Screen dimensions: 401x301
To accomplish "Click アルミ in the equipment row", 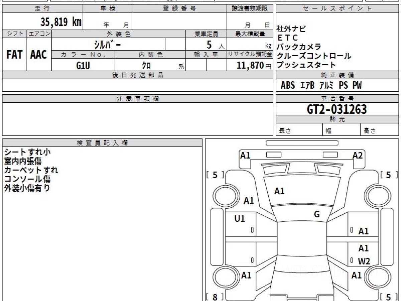I will coord(326,86).
